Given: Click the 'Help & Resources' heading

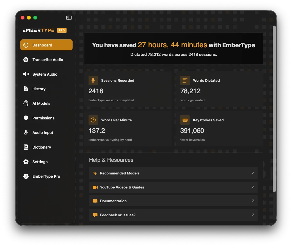Looking at the screenshot, I should pos(111,160).
